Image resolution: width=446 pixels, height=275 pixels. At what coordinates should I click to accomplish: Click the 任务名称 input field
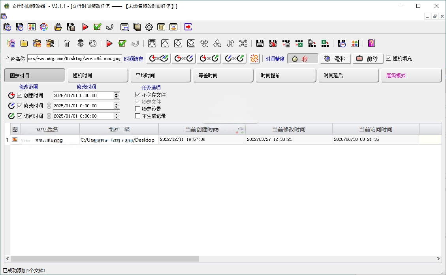tap(75, 58)
